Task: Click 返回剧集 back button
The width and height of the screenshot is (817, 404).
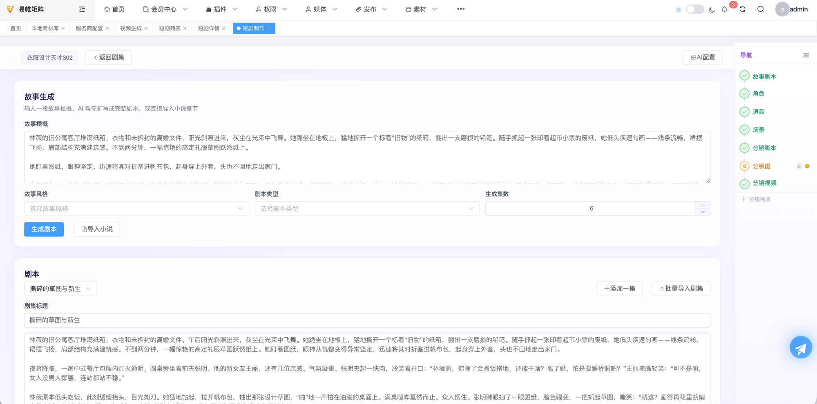Action: [x=109, y=58]
